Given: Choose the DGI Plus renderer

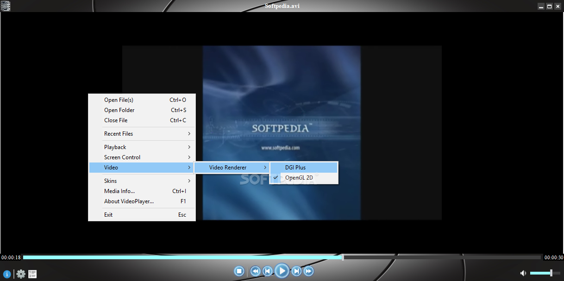Looking at the screenshot, I should [304, 168].
